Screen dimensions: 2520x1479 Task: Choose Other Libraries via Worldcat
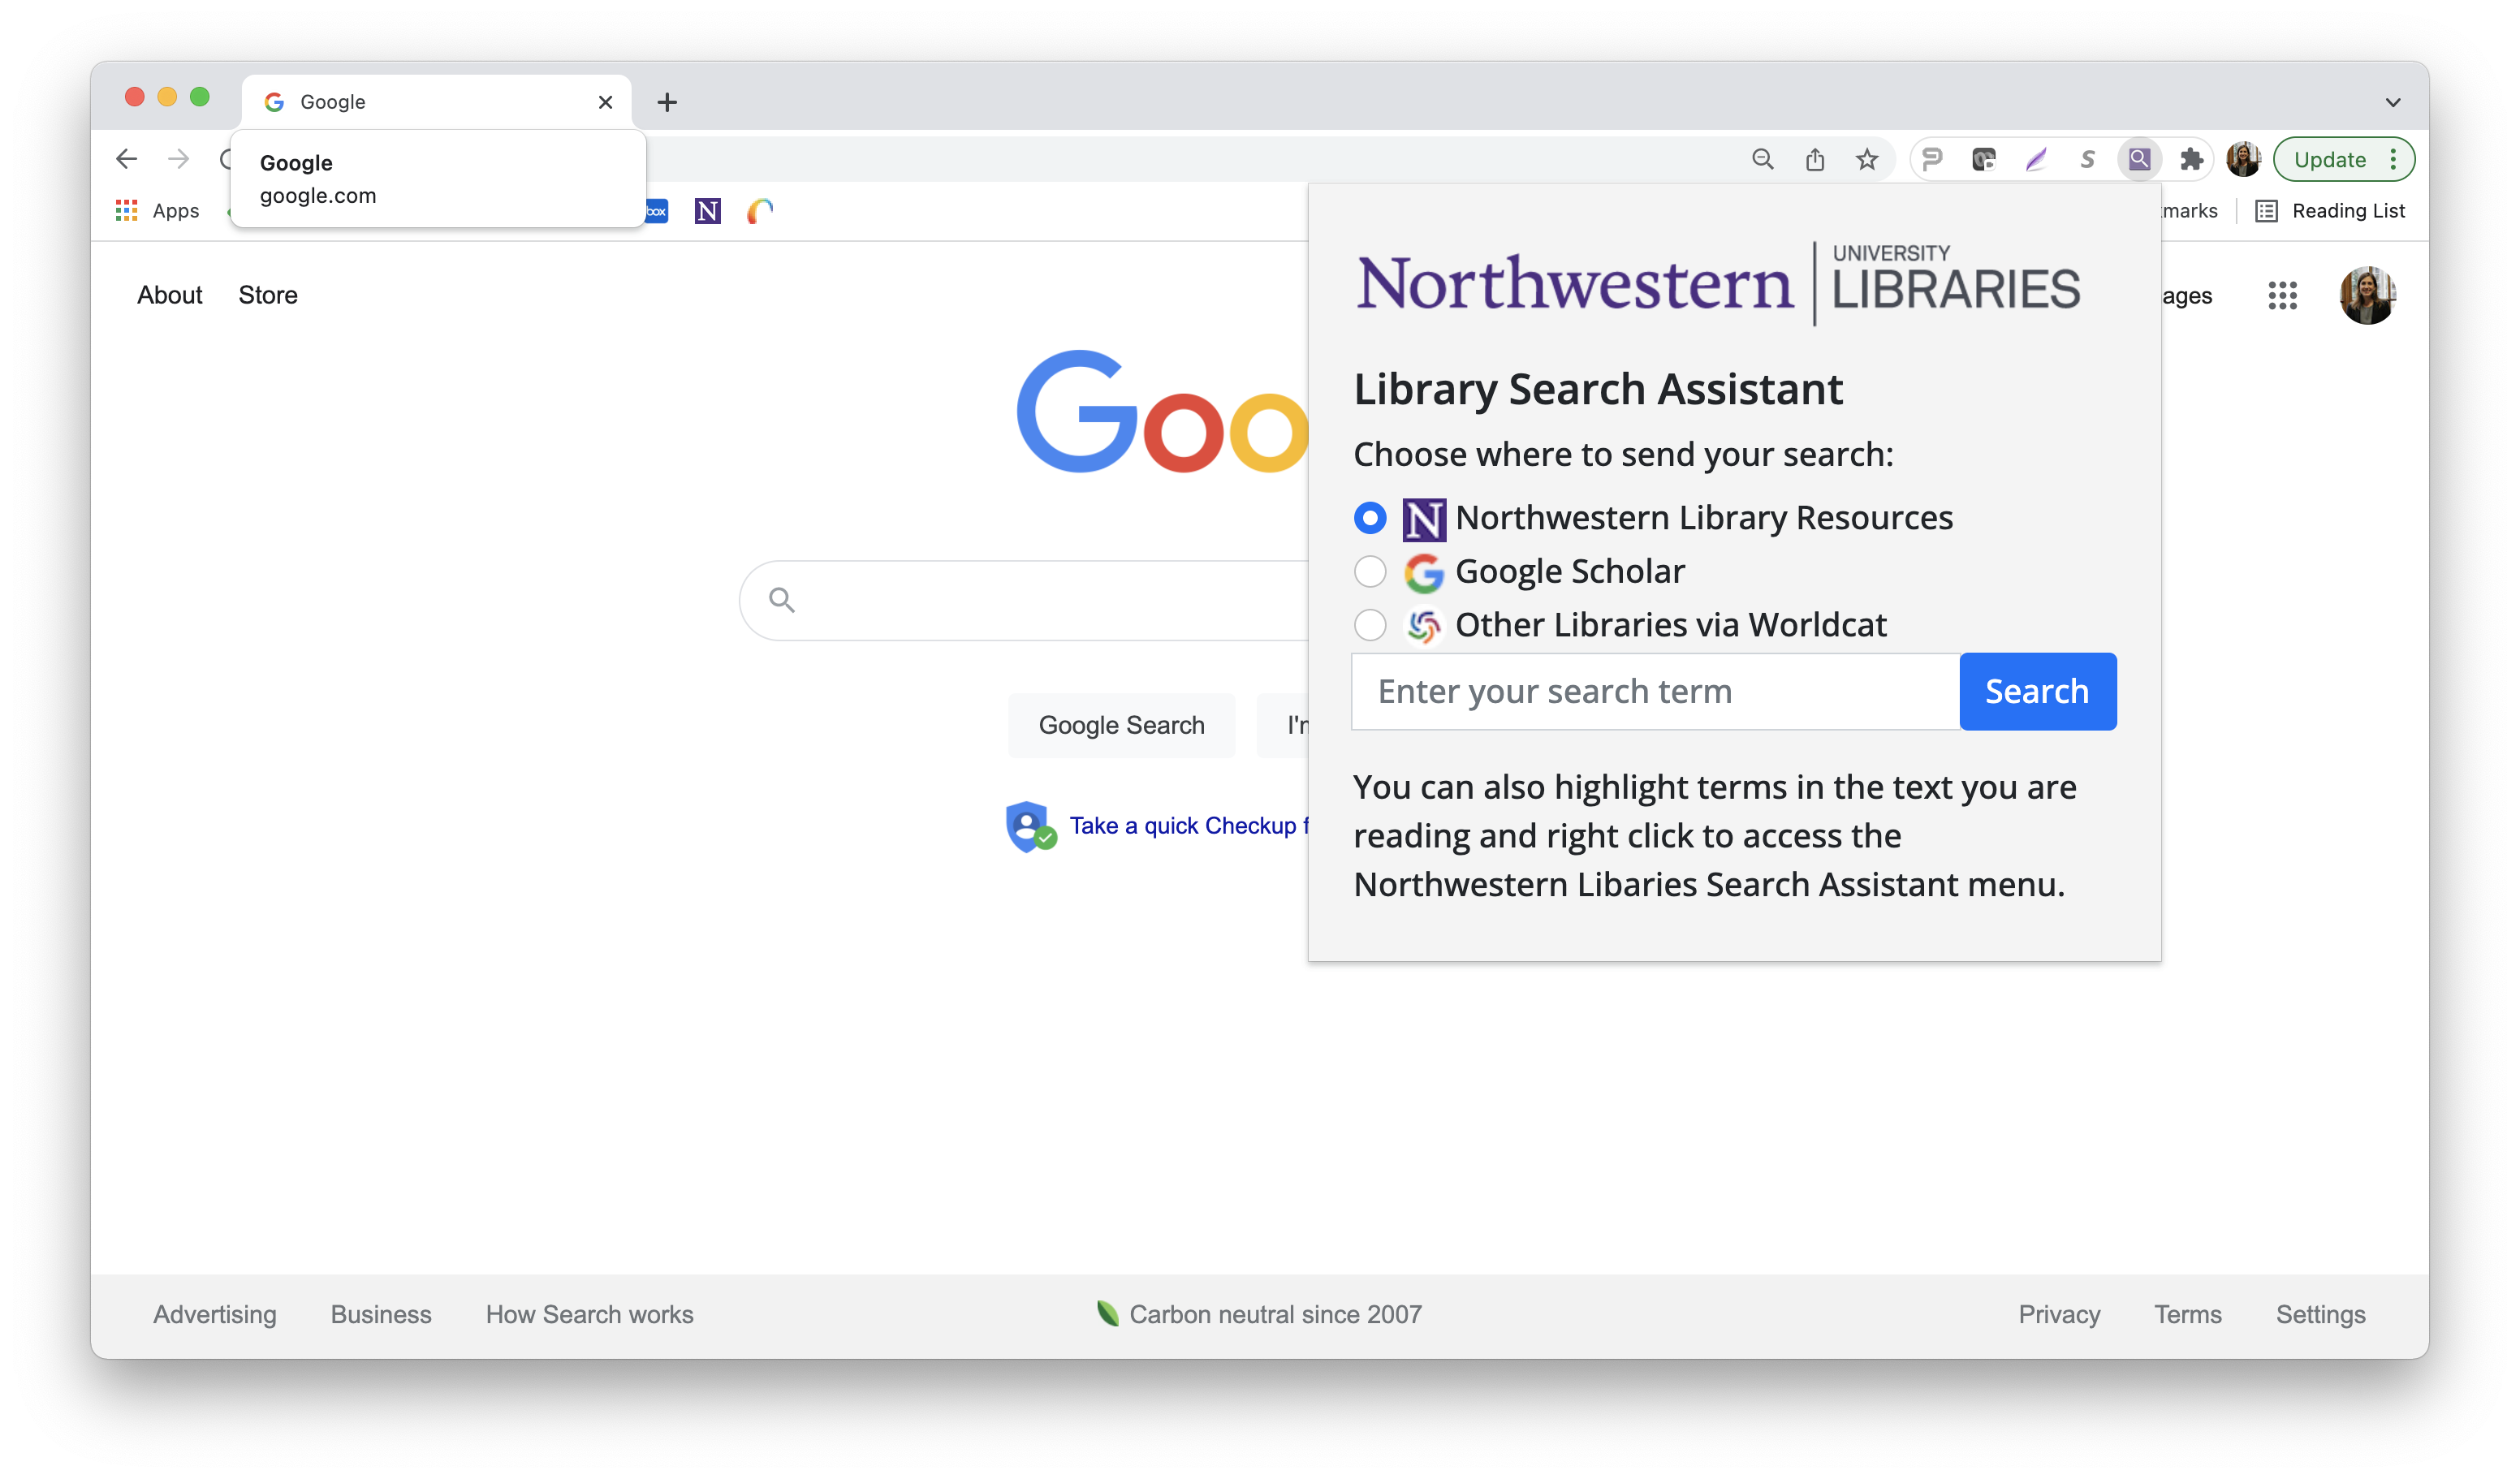coord(1370,625)
